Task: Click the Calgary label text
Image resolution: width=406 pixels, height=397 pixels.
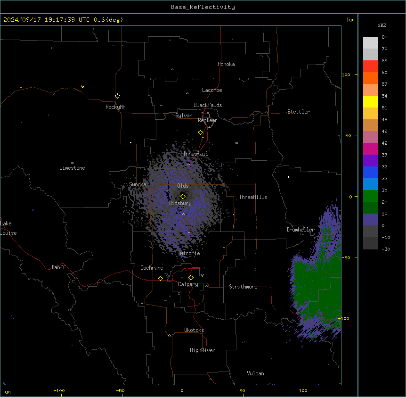Action: click(188, 284)
